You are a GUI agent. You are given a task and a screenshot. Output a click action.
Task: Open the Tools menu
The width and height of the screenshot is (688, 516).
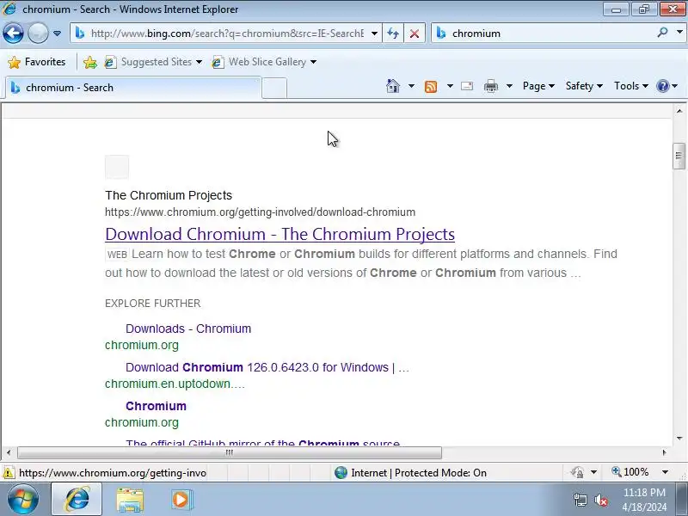(x=631, y=86)
